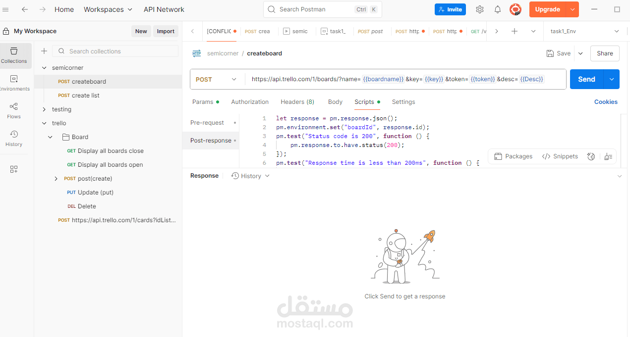Open the settings gear icon
This screenshot has width=630, height=337.
coord(480,9)
